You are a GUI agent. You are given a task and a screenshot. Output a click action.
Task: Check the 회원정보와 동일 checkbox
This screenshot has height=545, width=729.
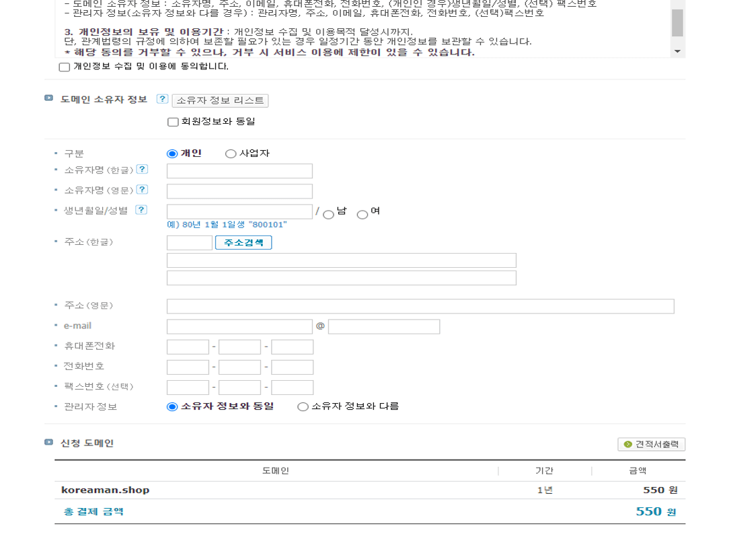[x=173, y=122]
